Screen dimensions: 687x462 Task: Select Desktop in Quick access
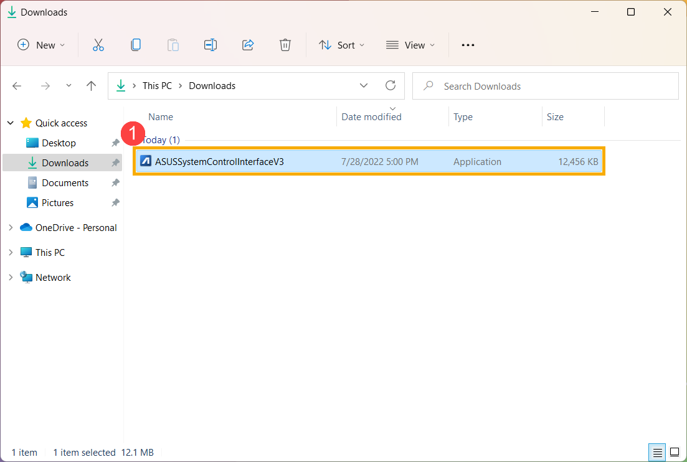coord(59,143)
